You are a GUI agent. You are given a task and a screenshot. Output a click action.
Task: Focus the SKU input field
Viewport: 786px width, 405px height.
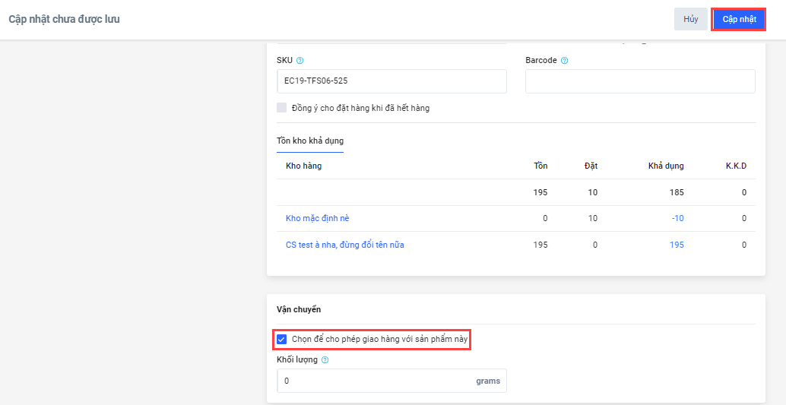click(x=391, y=81)
